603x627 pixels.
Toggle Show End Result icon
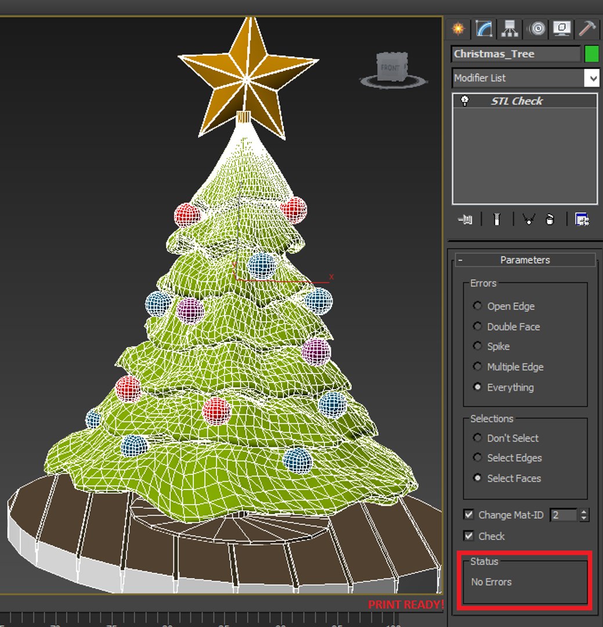pos(497,219)
